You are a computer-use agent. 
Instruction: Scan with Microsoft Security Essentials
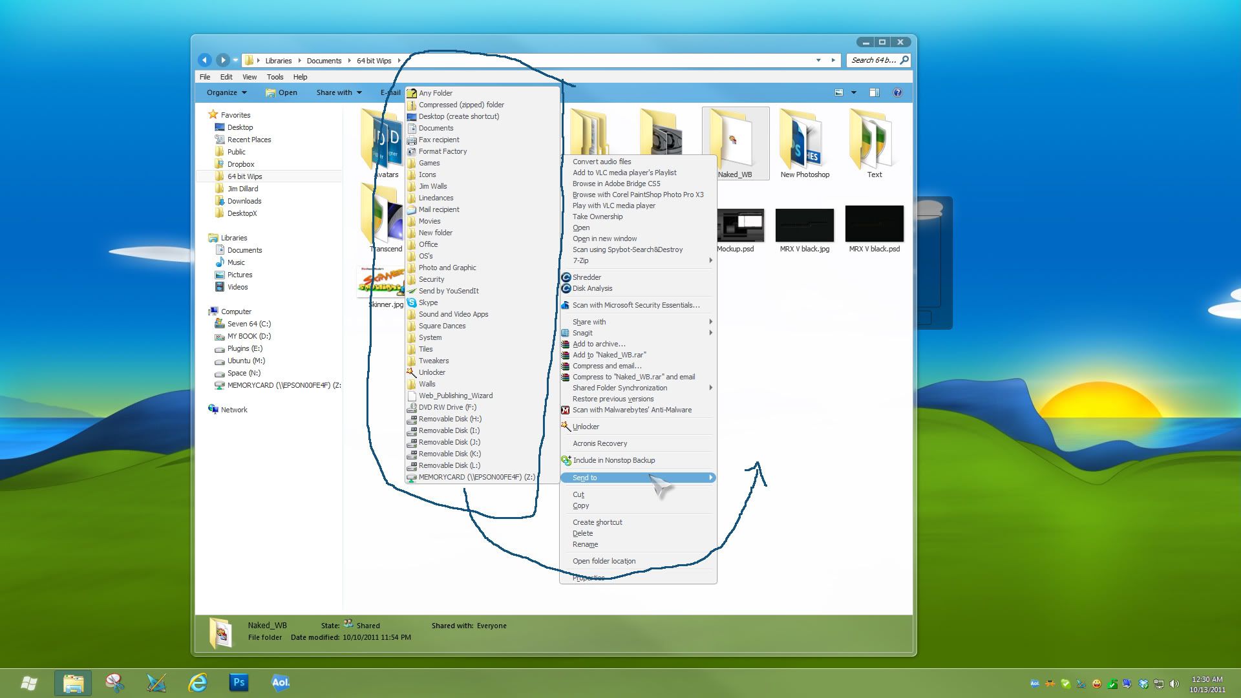tap(636, 305)
